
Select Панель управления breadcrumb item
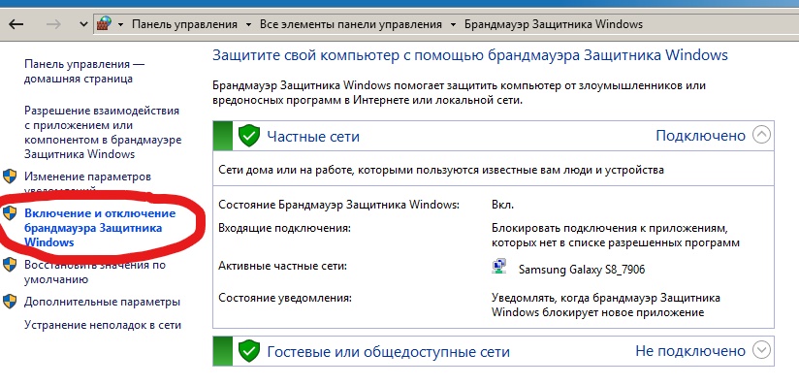point(184,24)
